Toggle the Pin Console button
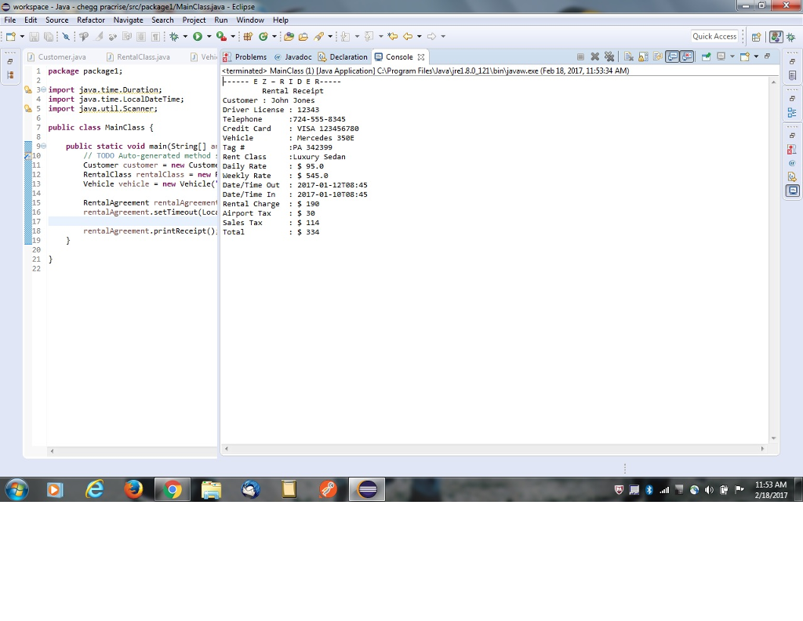Screen dimensions: 803x621 [706, 56]
